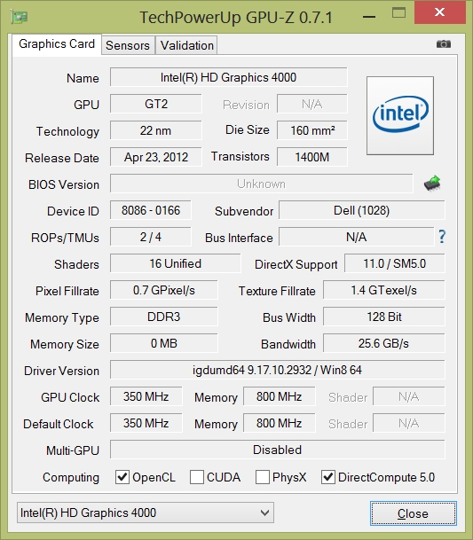Click the BIOS save chip icon
Screen dimensions: 473x540
click(x=432, y=184)
